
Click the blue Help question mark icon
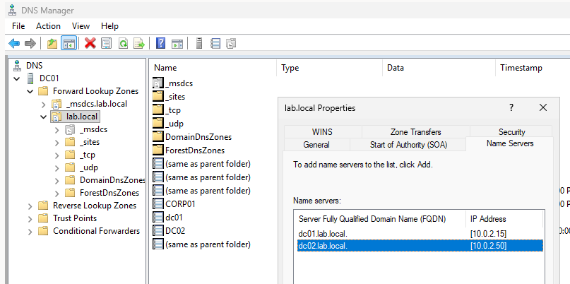[161, 44]
